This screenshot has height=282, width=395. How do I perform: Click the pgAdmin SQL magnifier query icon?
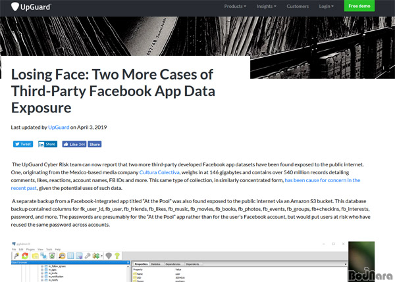click(62, 256)
